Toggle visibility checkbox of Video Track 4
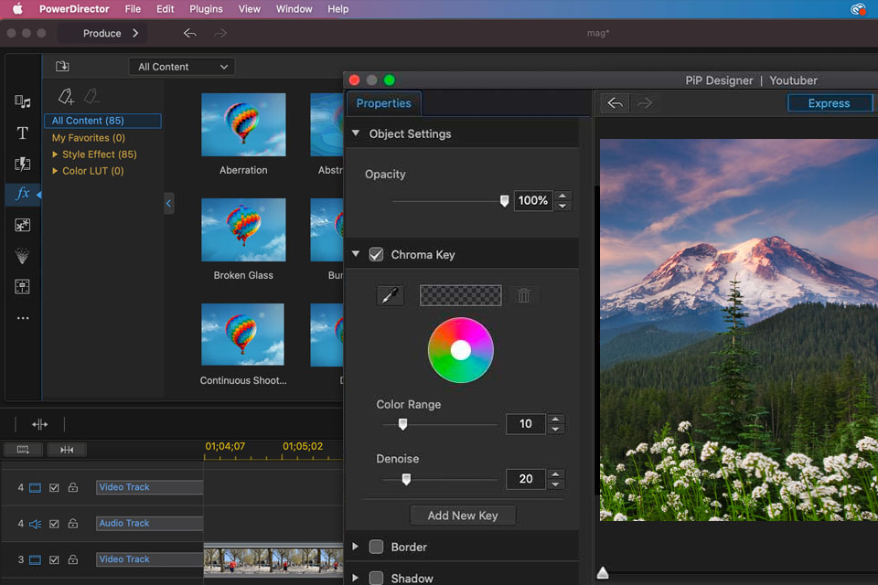The width and height of the screenshot is (878, 585). [54, 487]
